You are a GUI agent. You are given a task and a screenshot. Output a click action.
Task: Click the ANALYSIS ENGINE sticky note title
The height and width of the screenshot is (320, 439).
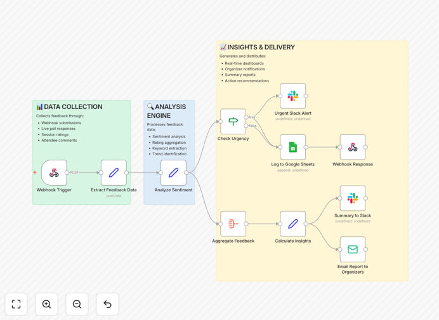pos(167,111)
